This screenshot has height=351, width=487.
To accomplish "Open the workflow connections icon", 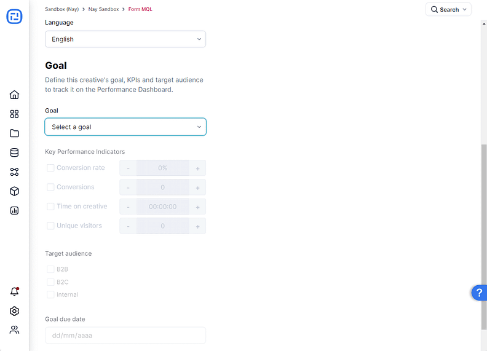I will [14, 172].
